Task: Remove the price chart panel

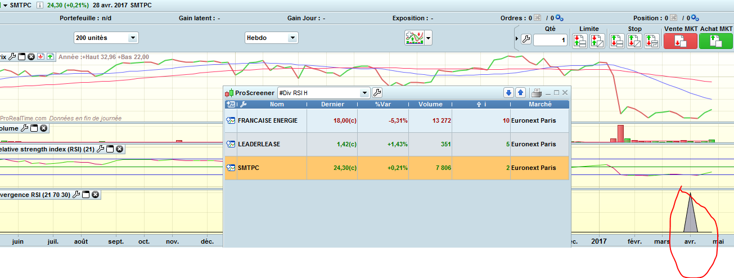Action: [31, 56]
